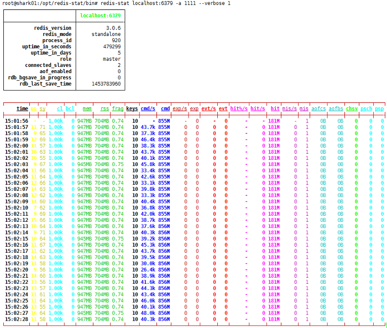
Task: Click the cmd/s value 33.4k
Action: [148, 170]
